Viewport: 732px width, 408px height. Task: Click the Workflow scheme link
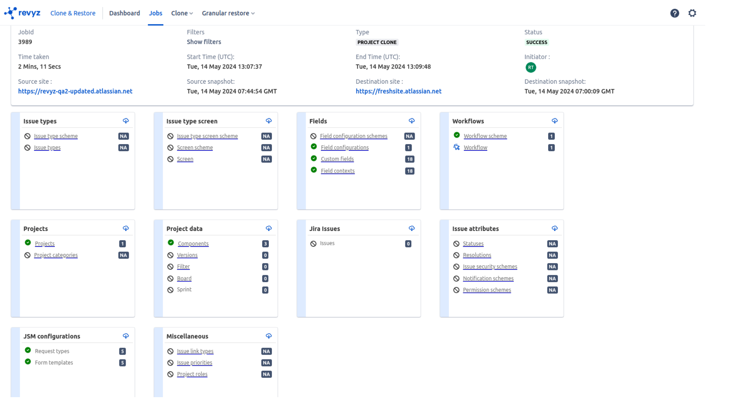click(x=485, y=136)
